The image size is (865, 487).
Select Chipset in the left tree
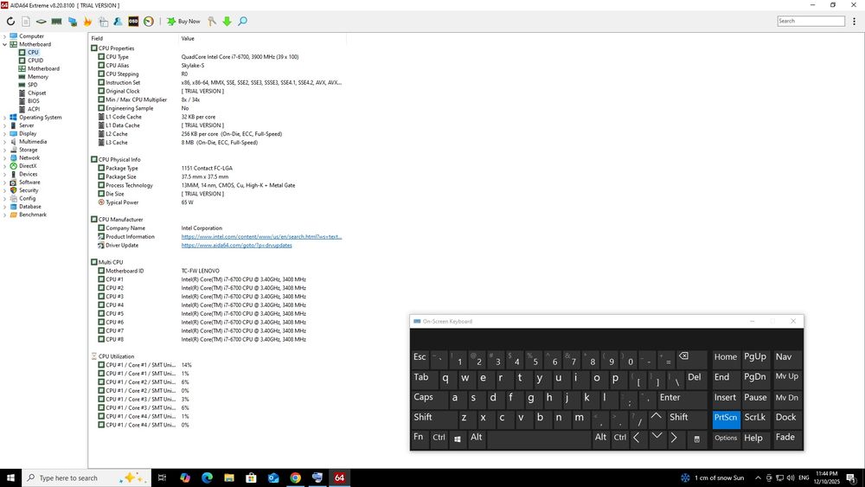tap(36, 93)
